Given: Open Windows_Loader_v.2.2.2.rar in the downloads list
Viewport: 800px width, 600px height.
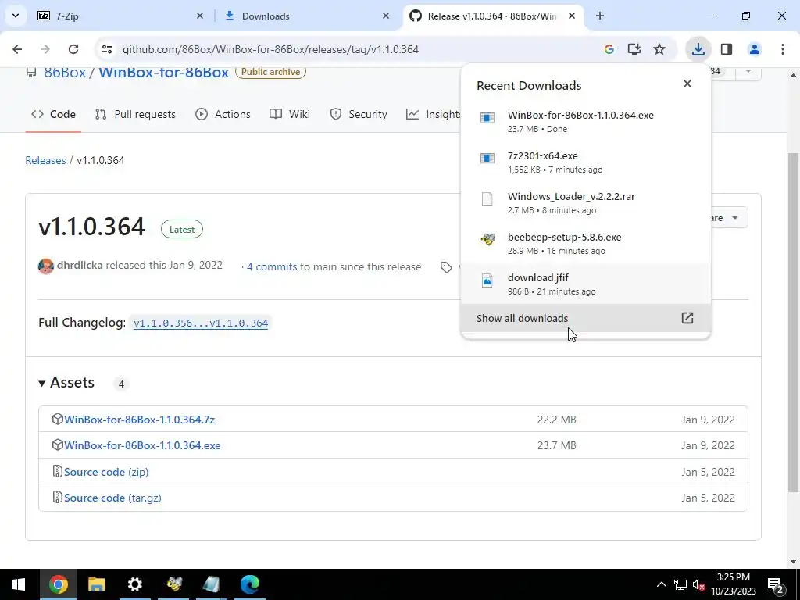Looking at the screenshot, I should pos(585,202).
